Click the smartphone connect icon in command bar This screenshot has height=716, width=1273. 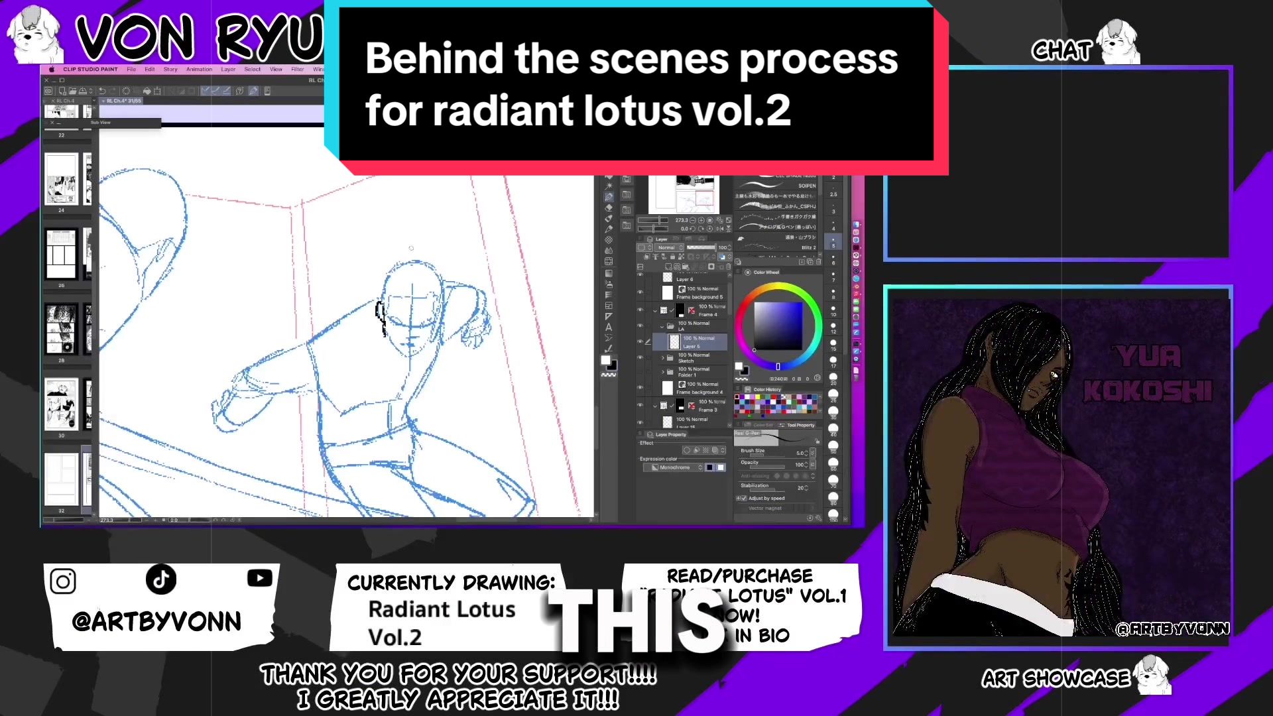pos(267,91)
